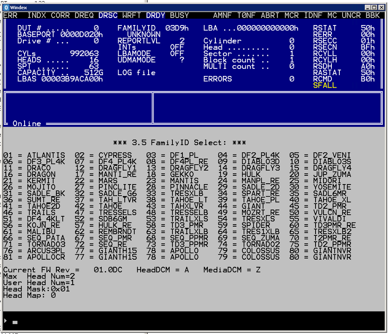Click the command prompt input line
This screenshot has width=389, height=334.
click(194, 321)
